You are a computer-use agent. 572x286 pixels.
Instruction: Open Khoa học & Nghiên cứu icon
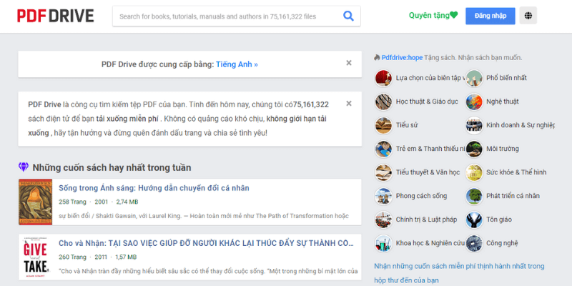(383, 243)
